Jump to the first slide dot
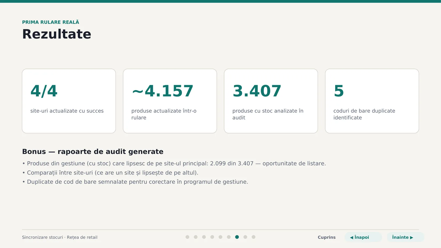441x248 pixels. [x=187, y=237]
